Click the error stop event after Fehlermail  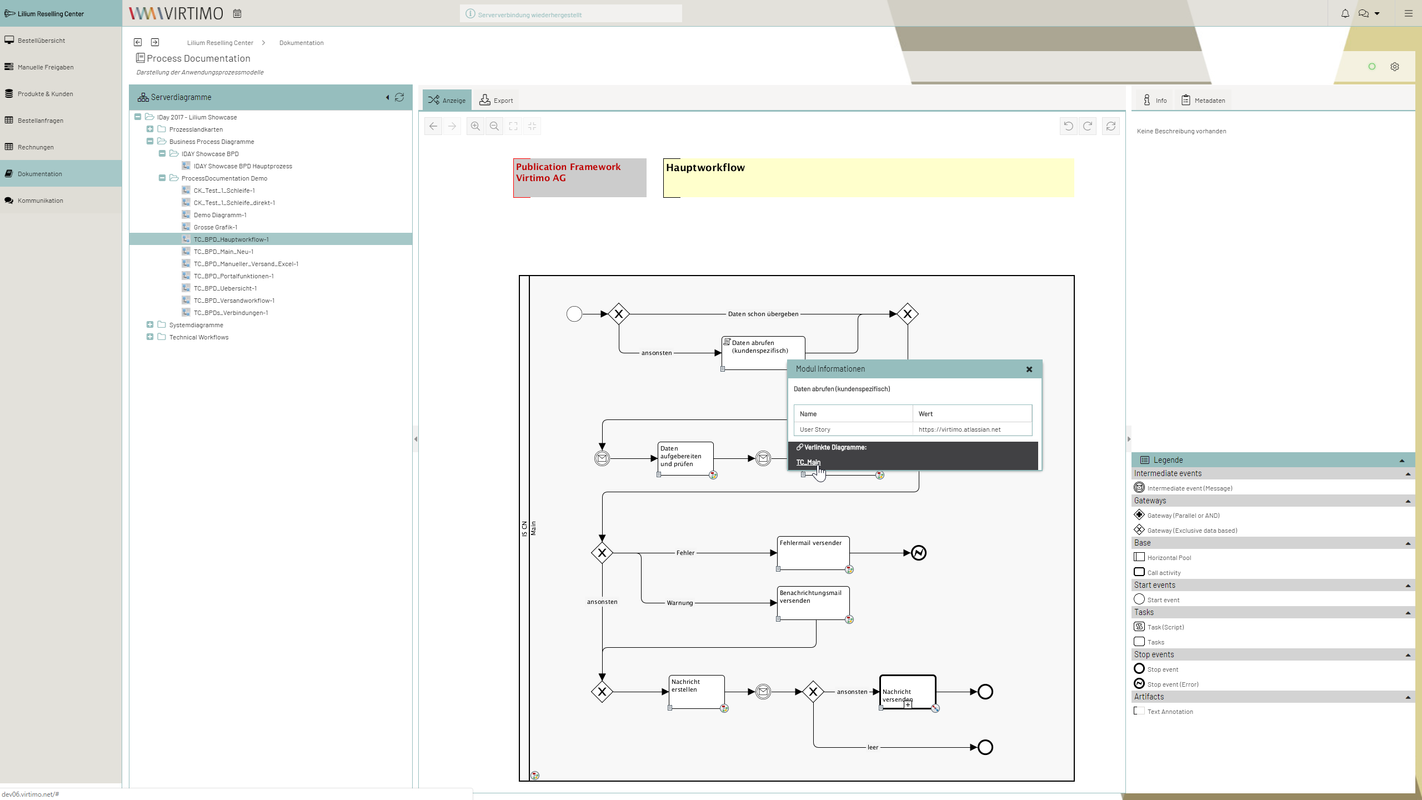click(919, 553)
